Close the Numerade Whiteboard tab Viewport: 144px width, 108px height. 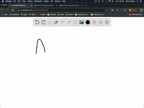pyautogui.click(x=31, y=5)
